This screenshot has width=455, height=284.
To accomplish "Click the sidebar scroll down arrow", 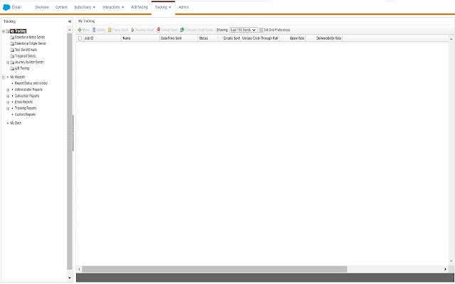I will 70,278.
